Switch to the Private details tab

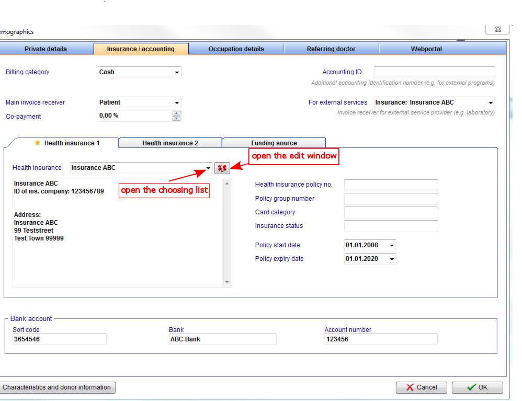pyautogui.click(x=46, y=49)
